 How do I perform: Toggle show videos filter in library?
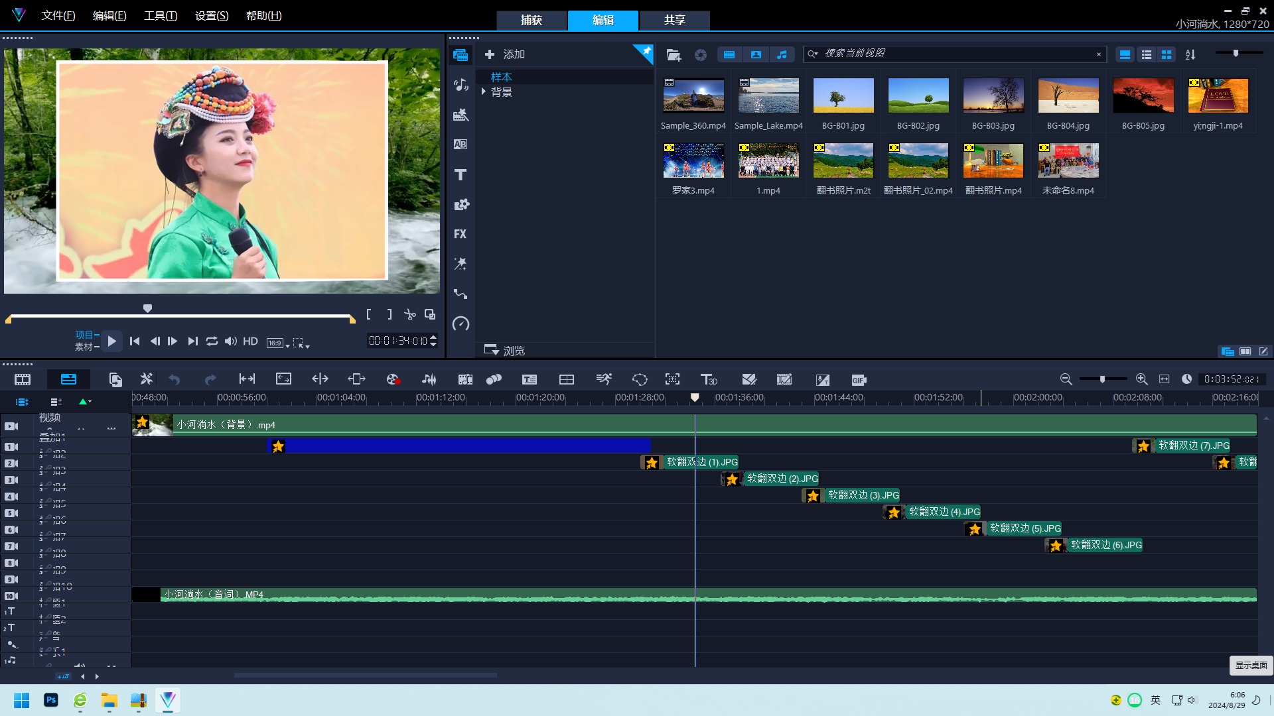pos(729,55)
